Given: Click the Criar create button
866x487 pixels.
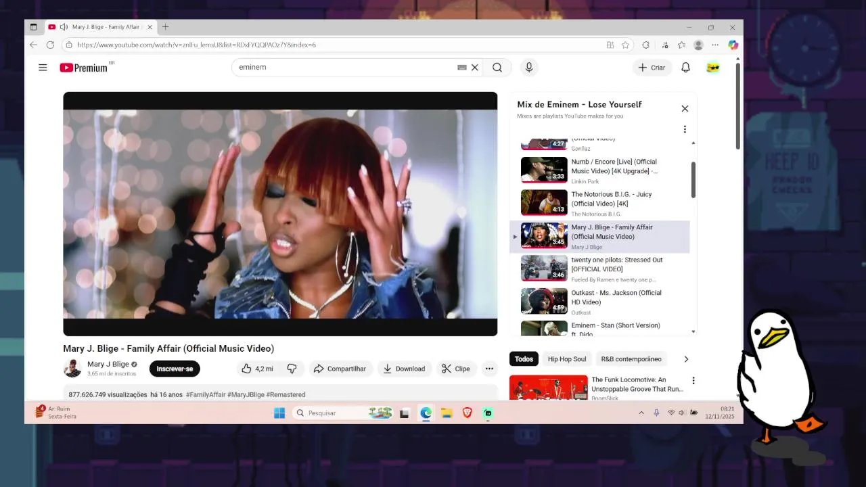Looking at the screenshot, I should click(x=652, y=68).
